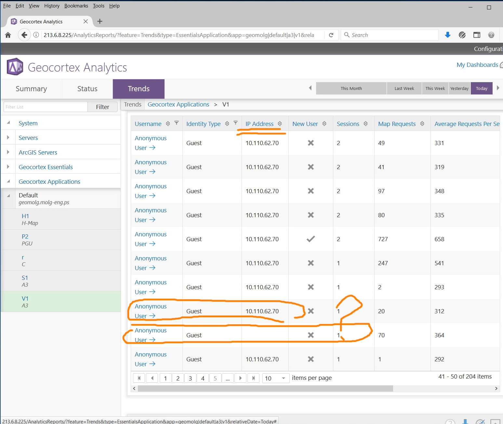Select the Last Week date range
The image size is (503, 424).
[404, 88]
